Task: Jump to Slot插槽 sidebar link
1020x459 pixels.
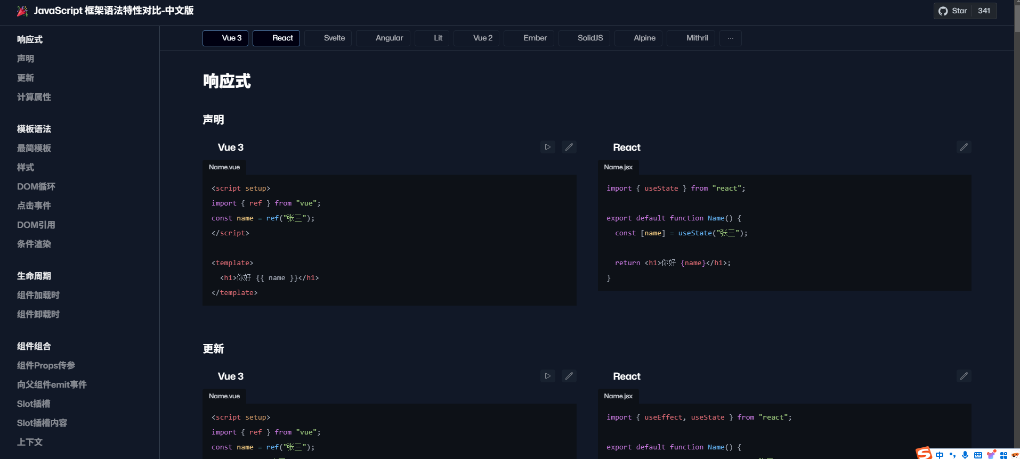Action: click(34, 404)
